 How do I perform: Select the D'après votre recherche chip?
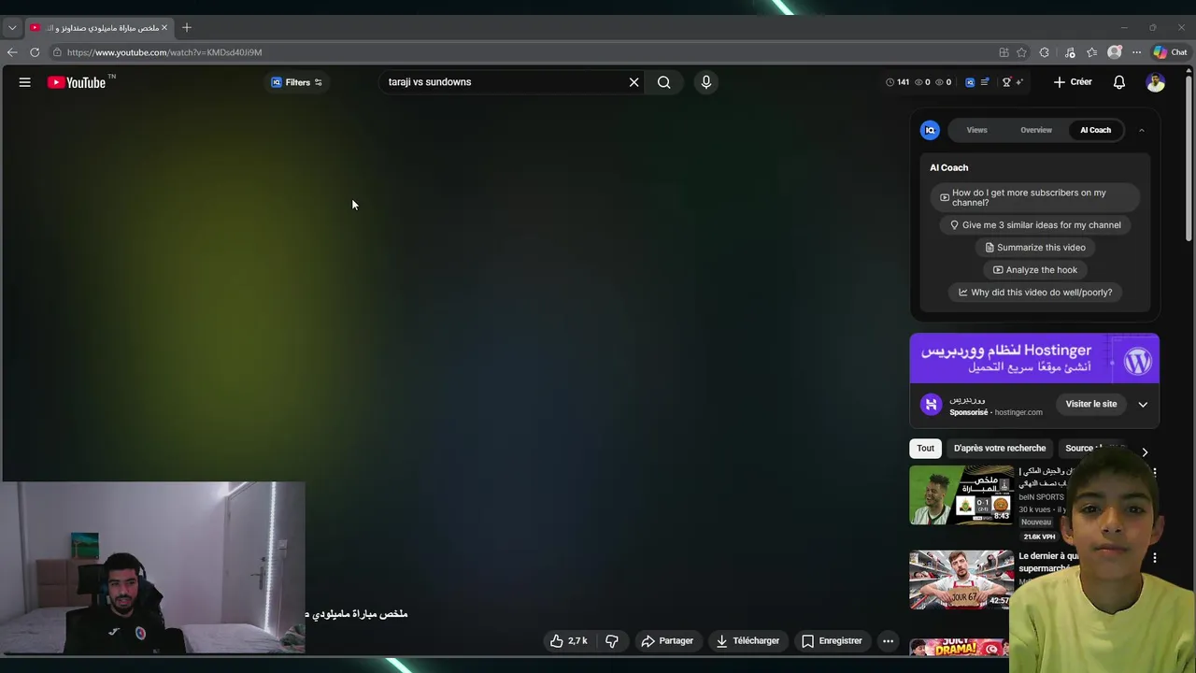coord(999,448)
